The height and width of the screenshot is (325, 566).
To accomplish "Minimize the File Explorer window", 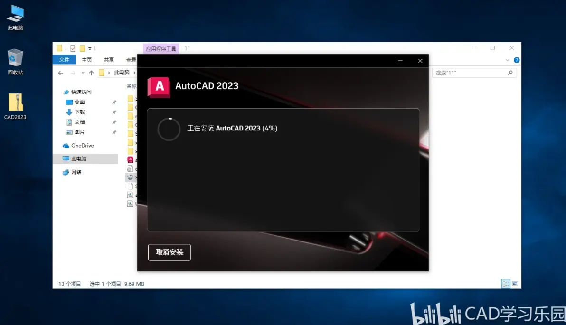I will tap(473, 48).
